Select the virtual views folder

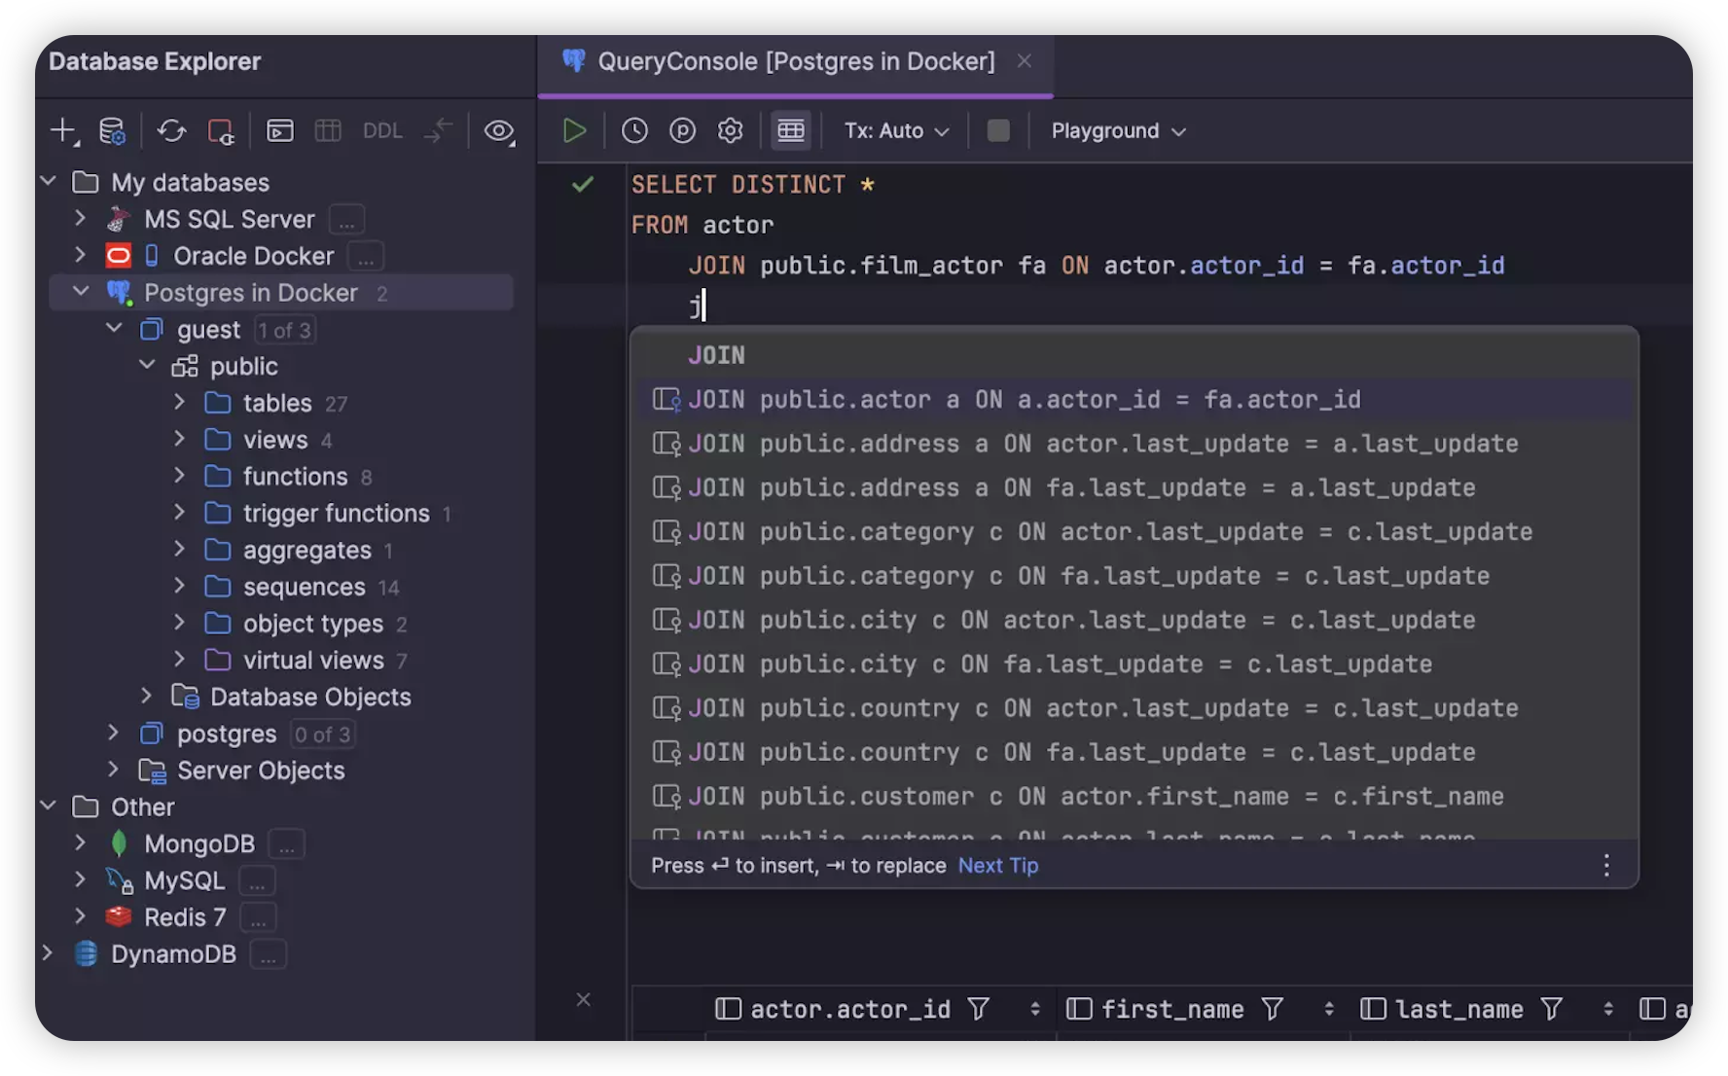click(x=313, y=660)
